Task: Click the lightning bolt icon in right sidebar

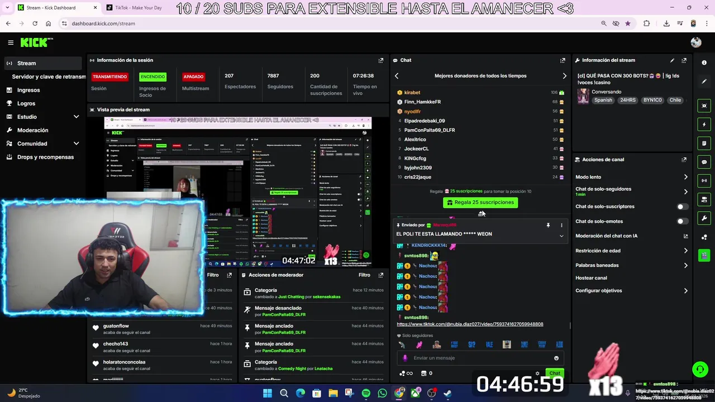Action: [x=704, y=125]
